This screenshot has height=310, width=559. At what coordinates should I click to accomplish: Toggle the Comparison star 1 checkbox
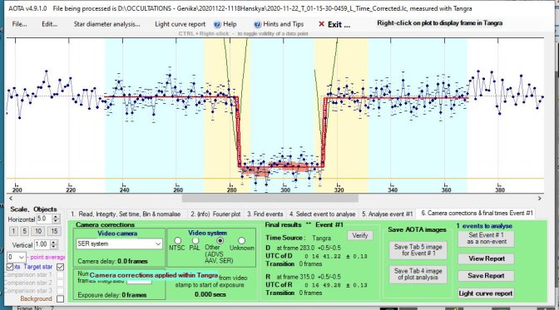click(60, 275)
